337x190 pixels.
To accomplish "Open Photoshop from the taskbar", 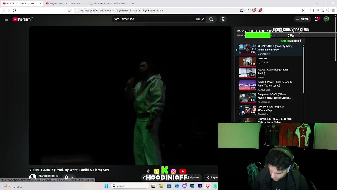I will point(192,186).
